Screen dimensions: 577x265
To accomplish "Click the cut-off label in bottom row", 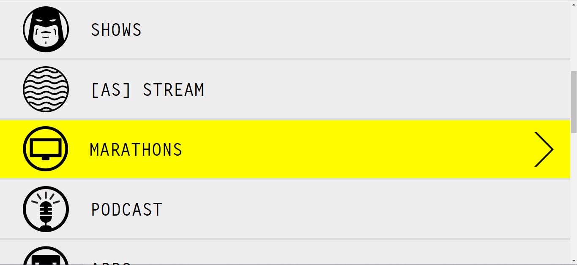I will click(x=111, y=263).
